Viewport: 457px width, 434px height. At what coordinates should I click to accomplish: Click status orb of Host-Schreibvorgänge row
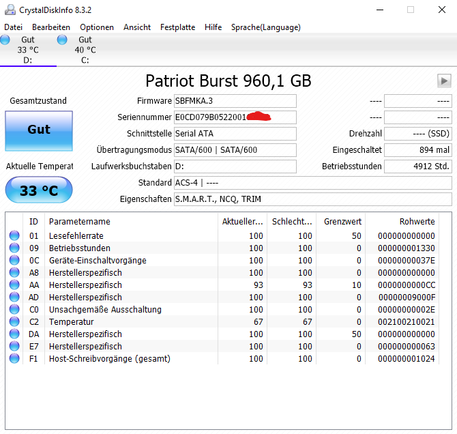coord(14,358)
